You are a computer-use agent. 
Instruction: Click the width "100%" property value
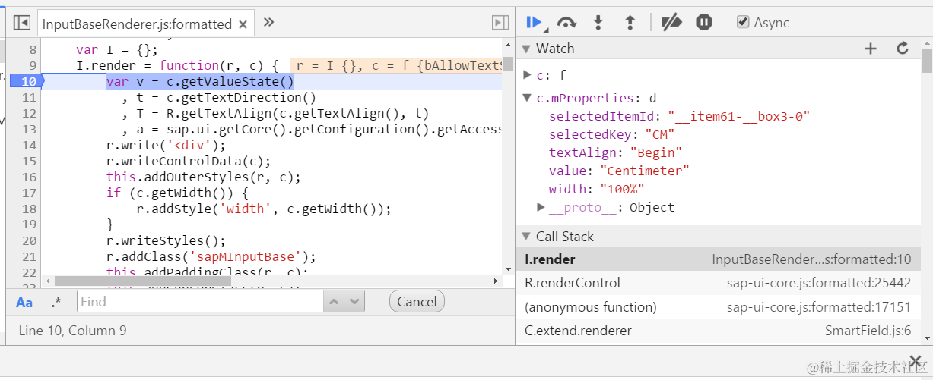click(622, 189)
